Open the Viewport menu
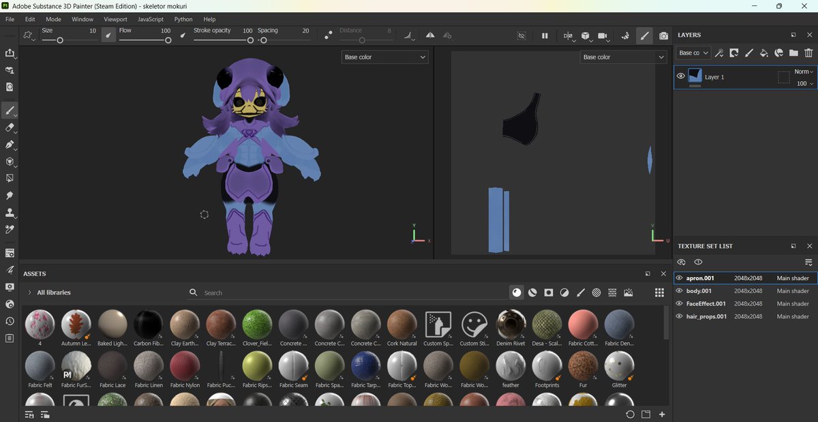Image resolution: width=818 pixels, height=422 pixels. pos(115,19)
